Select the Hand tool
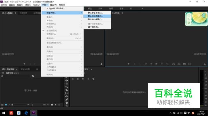 point(67,103)
